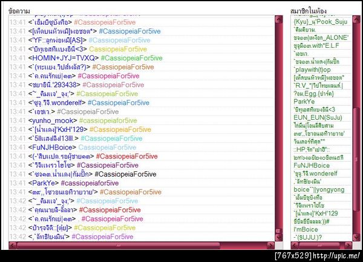Viewport: 363px width, 262px height.
Task: Select 'ชูจู.วีจิ.wonderelf in the member list
Action: pos(316,173)
